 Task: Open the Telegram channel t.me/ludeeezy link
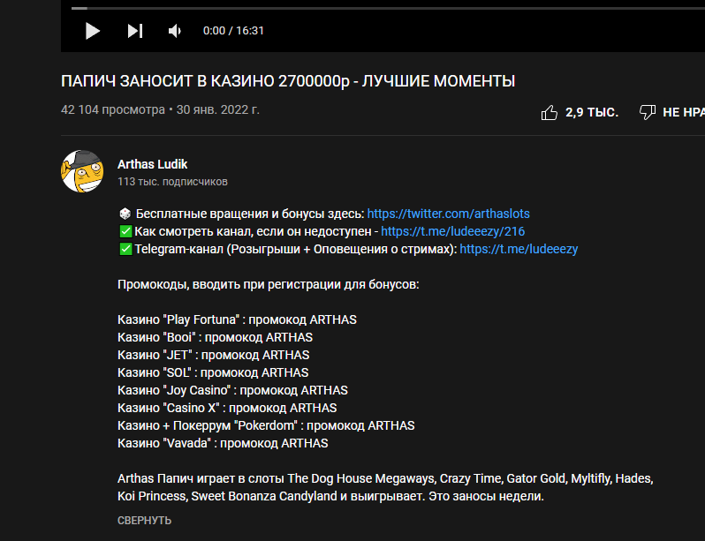(519, 249)
